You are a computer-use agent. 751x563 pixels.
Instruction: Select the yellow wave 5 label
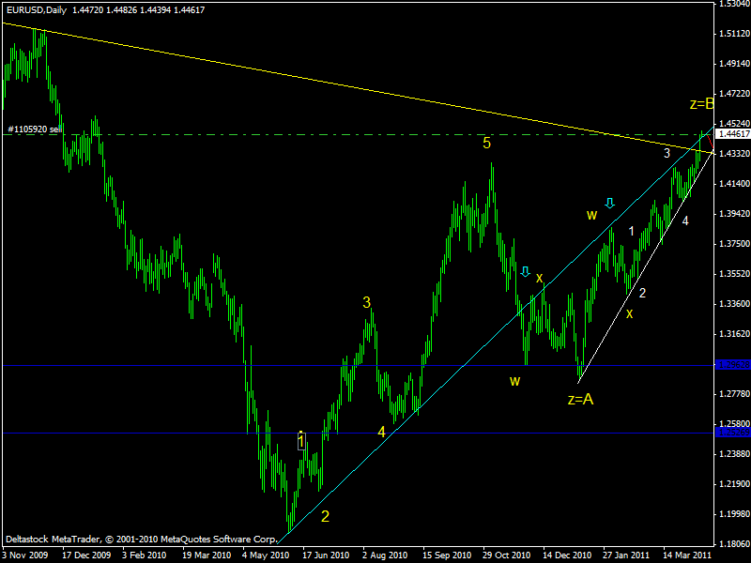pyautogui.click(x=486, y=144)
